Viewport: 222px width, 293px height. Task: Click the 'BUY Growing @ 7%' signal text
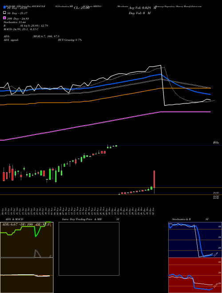70,40
